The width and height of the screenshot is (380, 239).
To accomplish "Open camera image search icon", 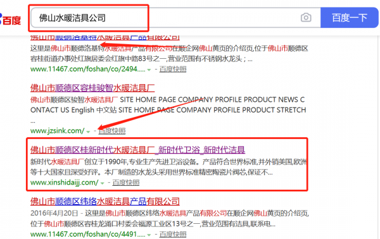I will 306,18.
